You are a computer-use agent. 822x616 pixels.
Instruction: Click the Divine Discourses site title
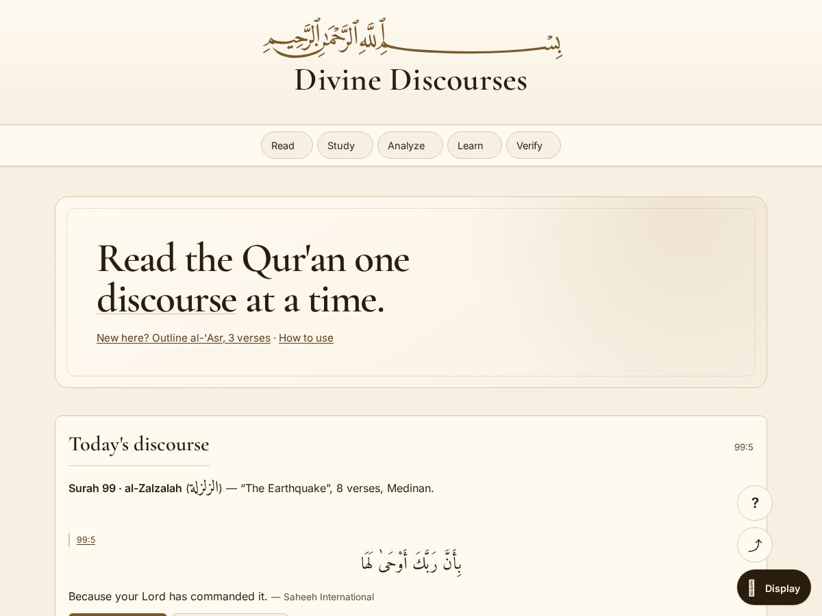click(411, 80)
